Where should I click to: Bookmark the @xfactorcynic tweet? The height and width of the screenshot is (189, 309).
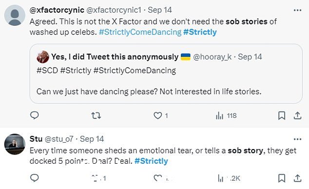pos(282,115)
